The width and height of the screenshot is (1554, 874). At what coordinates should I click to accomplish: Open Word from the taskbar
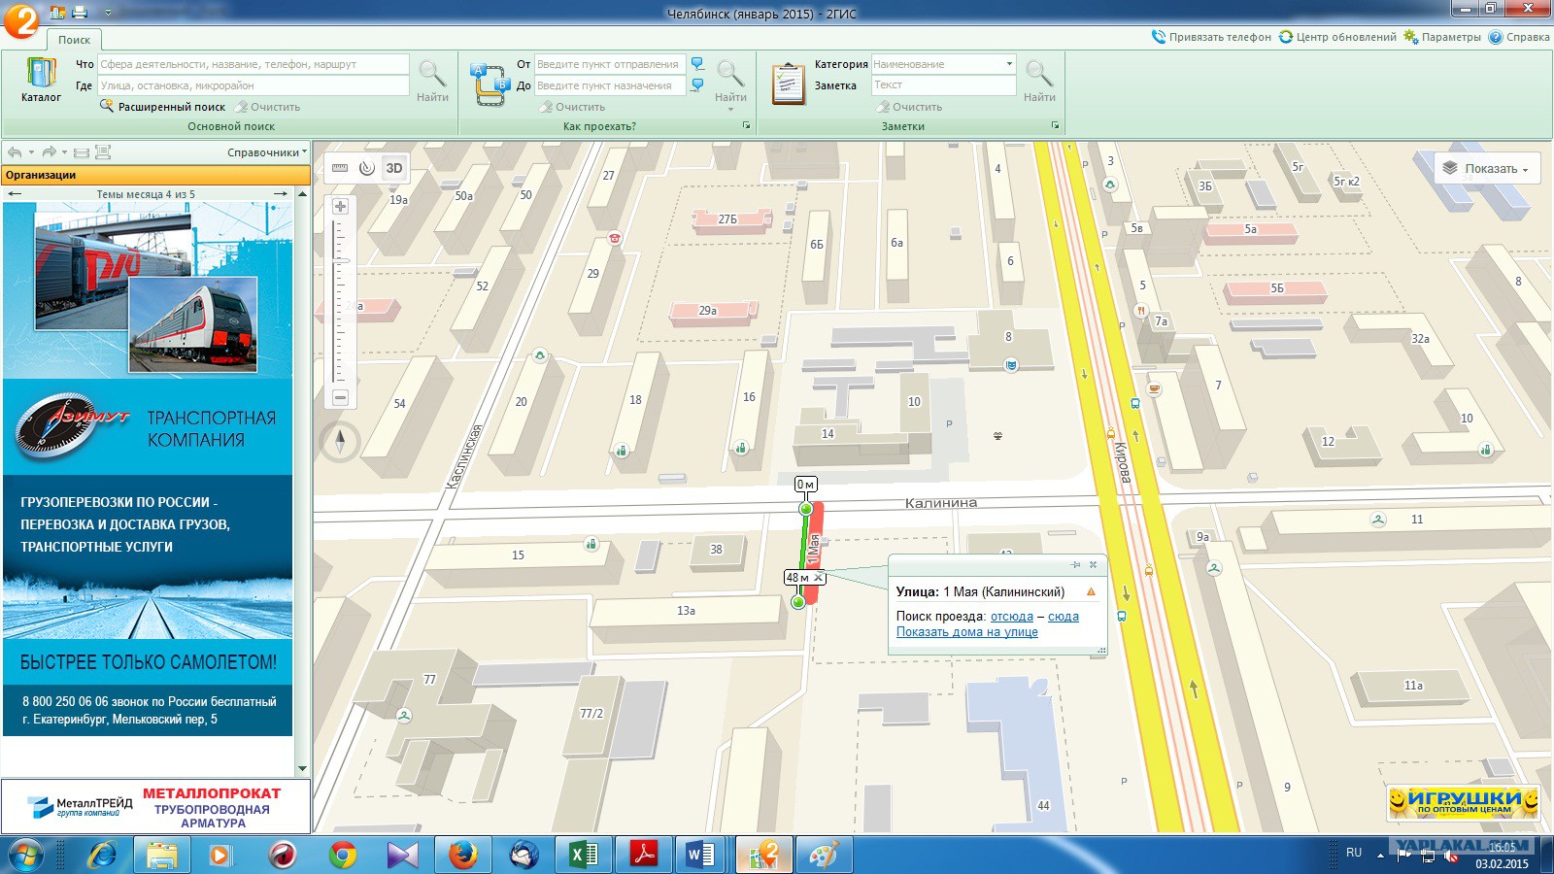(x=701, y=855)
